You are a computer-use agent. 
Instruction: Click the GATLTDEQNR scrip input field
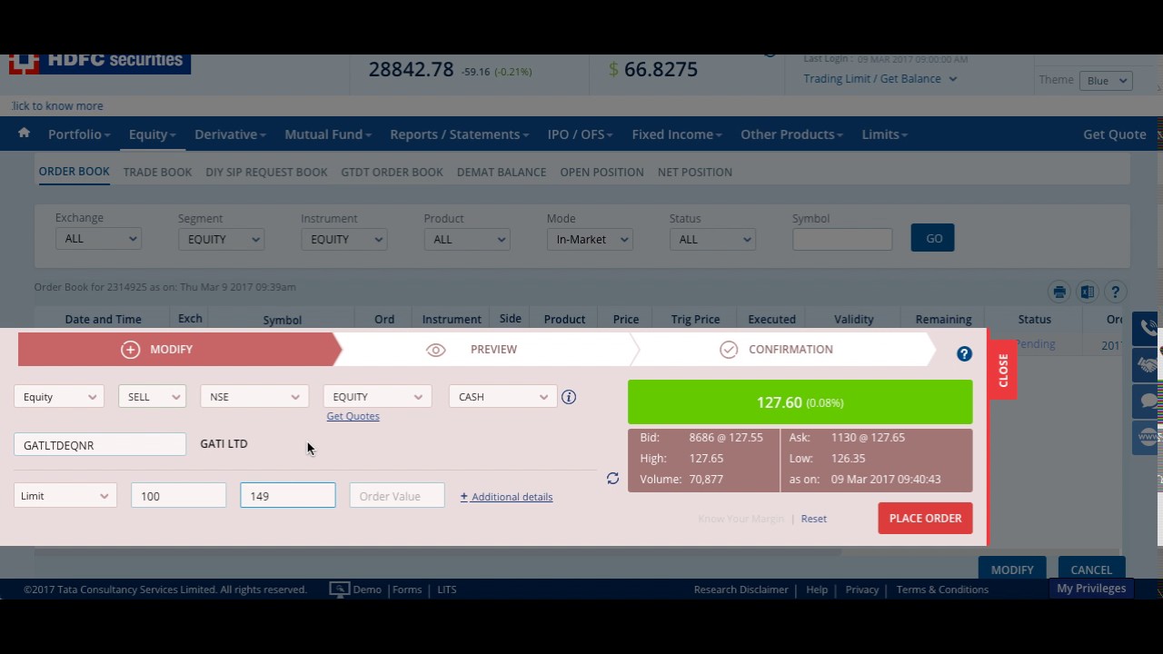pyautogui.click(x=100, y=445)
